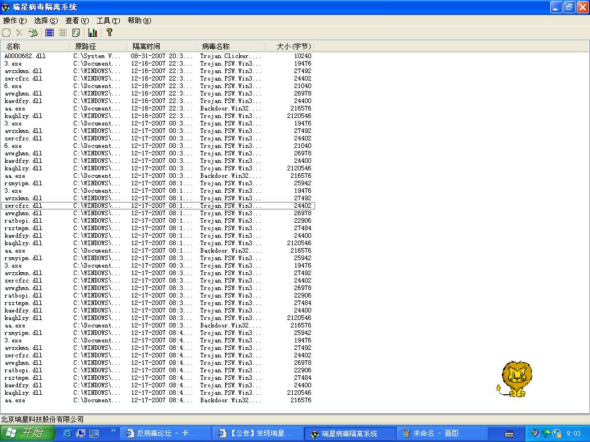
Task: Click the green umbrella Rising tray icon
Action: coord(546,433)
